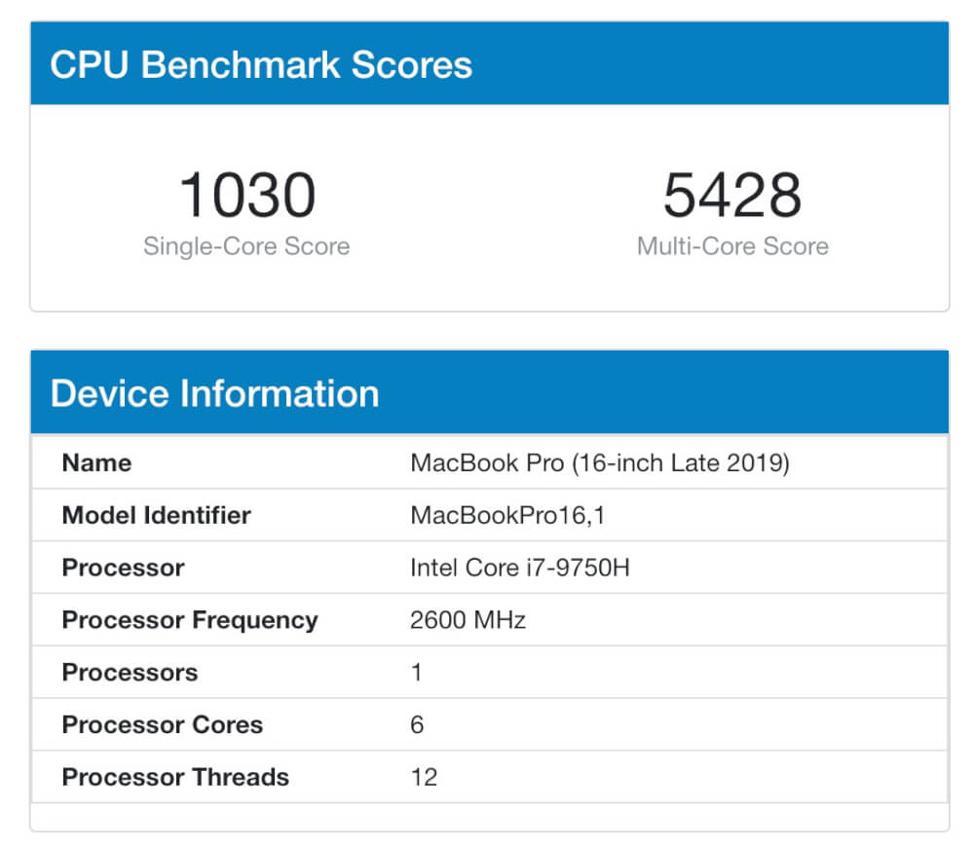
Task: Click the Processor Threads row label
Action: coord(175,778)
